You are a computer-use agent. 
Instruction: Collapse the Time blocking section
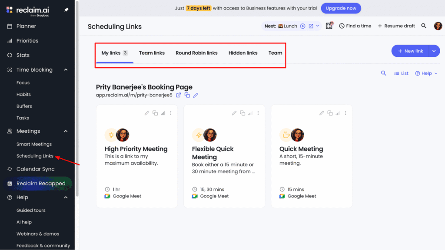point(66,69)
